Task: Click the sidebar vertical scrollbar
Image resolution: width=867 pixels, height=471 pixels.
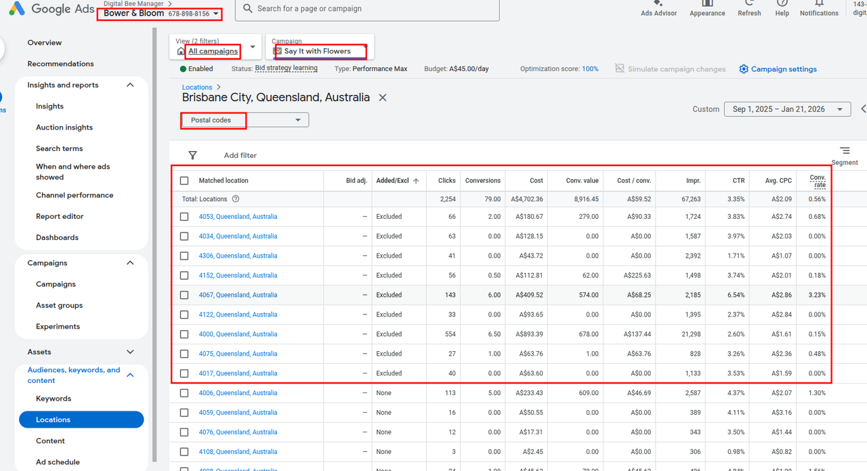Action: tap(154, 244)
